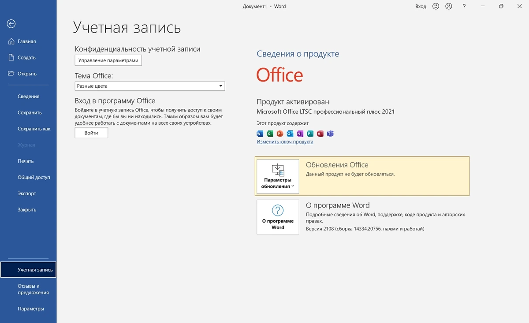
Task: Click the Обновления Office heading
Action: coord(337,165)
